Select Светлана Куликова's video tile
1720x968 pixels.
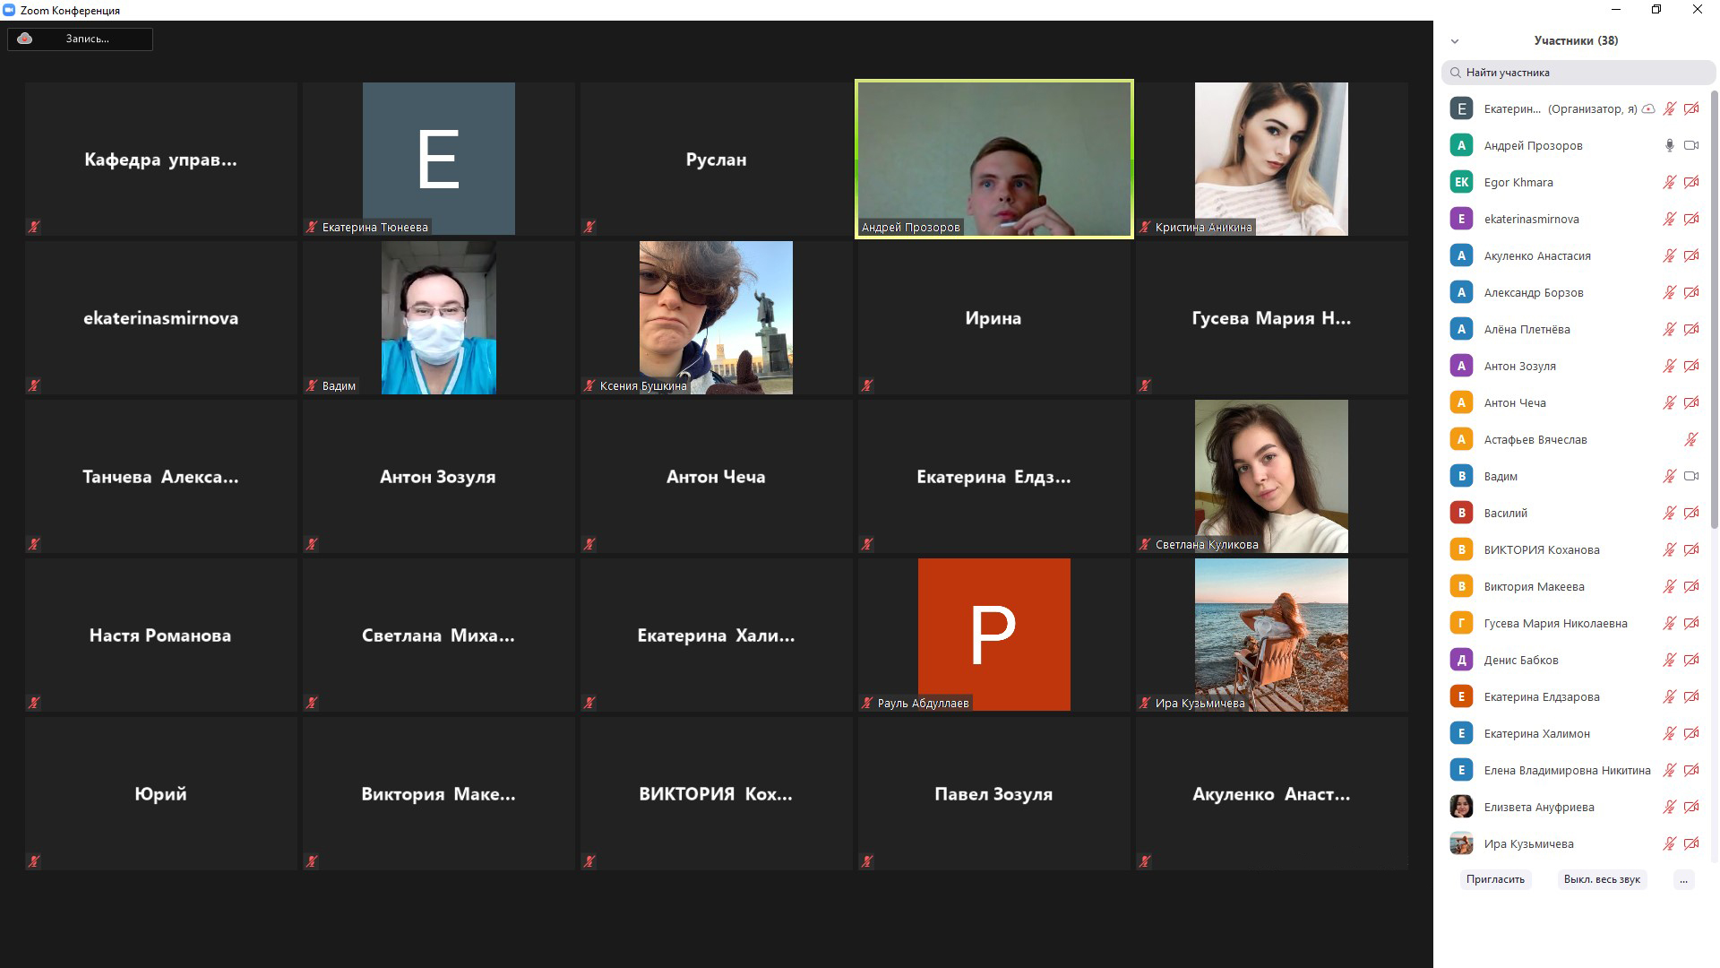tap(1271, 476)
